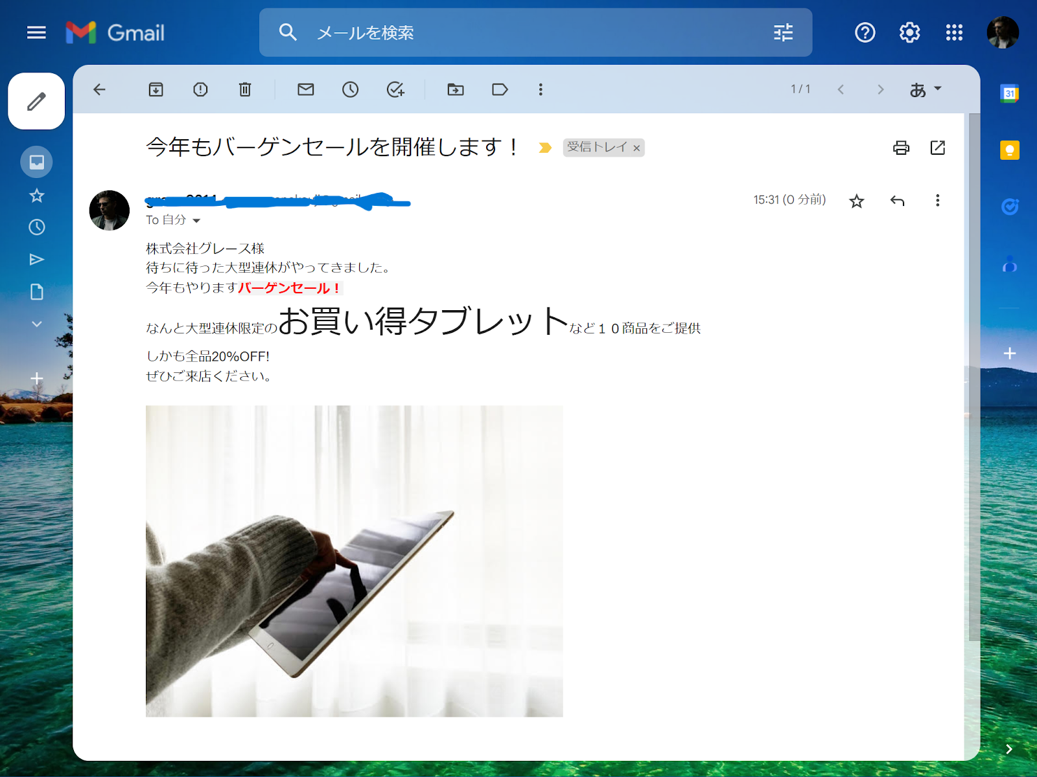Open the search options filter control

click(782, 32)
